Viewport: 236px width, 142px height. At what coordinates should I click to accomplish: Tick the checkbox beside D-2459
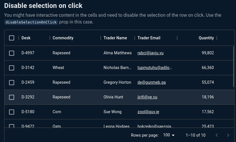point(12,82)
